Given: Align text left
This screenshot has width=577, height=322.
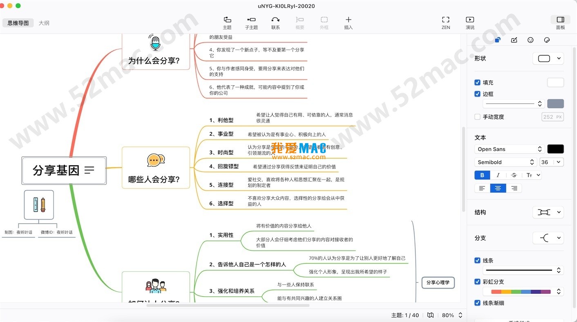Looking at the screenshot, I should point(482,188).
